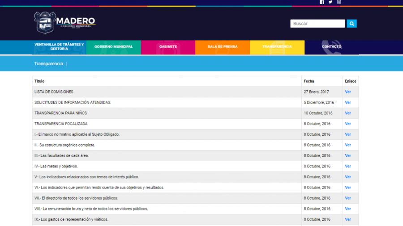Click the Transparencia breadcrumb link
Image resolution: width=403 pixels, height=226 pixels.
coord(48,64)
